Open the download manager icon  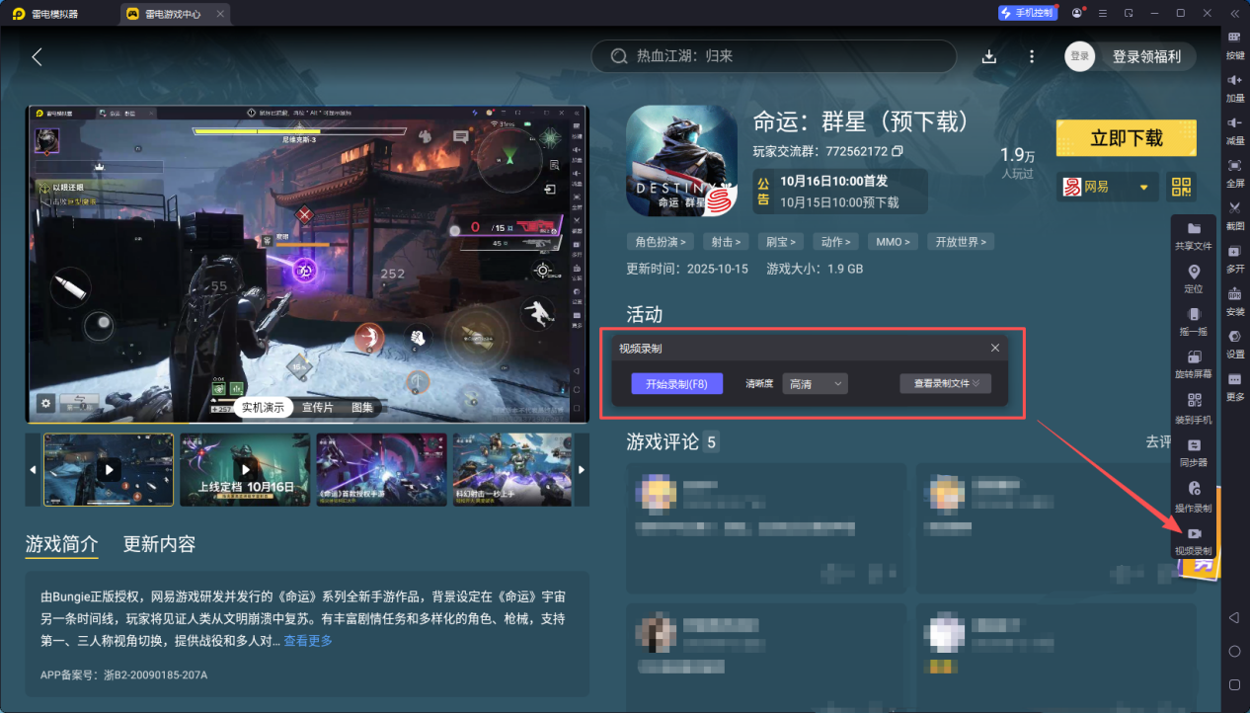point(989,56)
